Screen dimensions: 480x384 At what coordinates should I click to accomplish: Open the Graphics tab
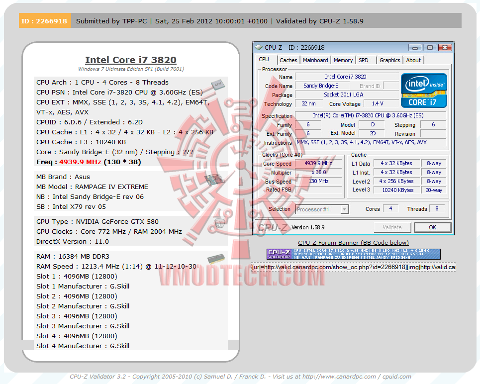[389, 60]
